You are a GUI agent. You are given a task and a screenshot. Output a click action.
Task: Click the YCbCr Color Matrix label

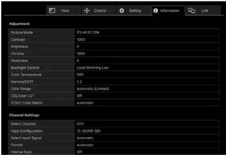pyautogui.click(x=27, y=103)
